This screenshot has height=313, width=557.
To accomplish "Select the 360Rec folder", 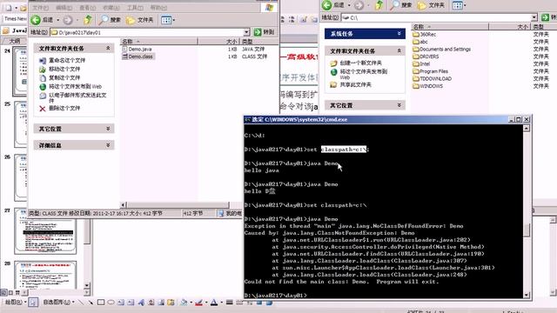I will (x=425, y=34).
